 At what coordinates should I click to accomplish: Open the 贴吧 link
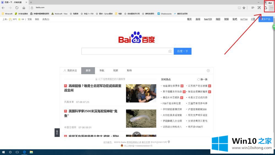click(x=235, y=19)
